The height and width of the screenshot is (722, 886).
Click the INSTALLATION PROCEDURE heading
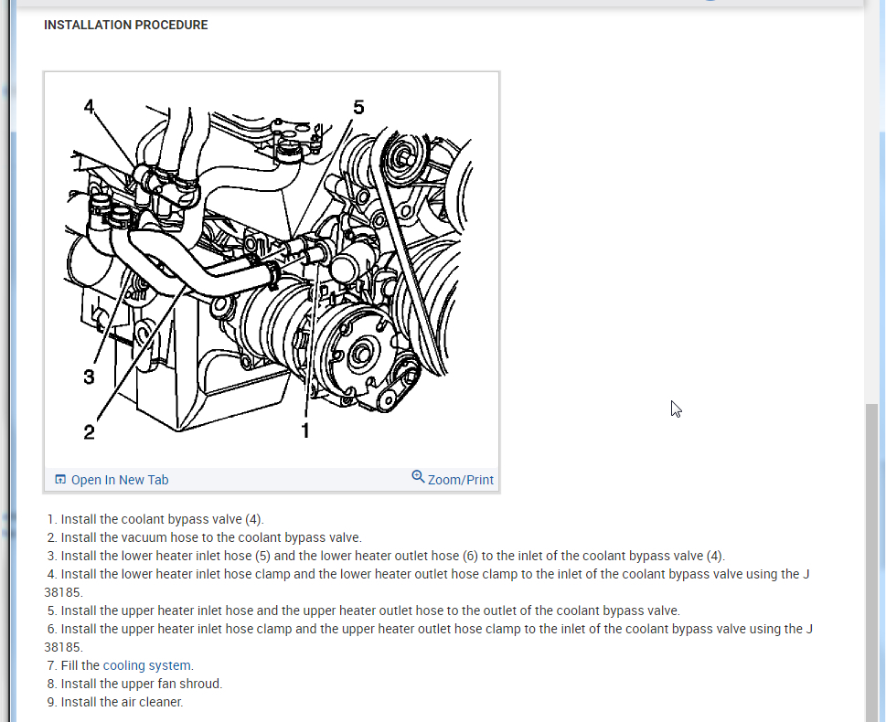pyautogui.click(x=126, y=25)
